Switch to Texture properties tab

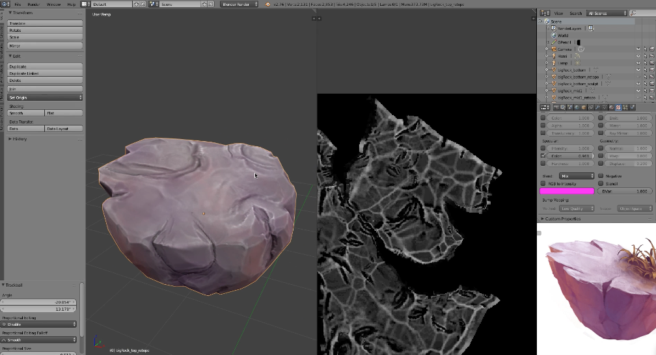618,107
